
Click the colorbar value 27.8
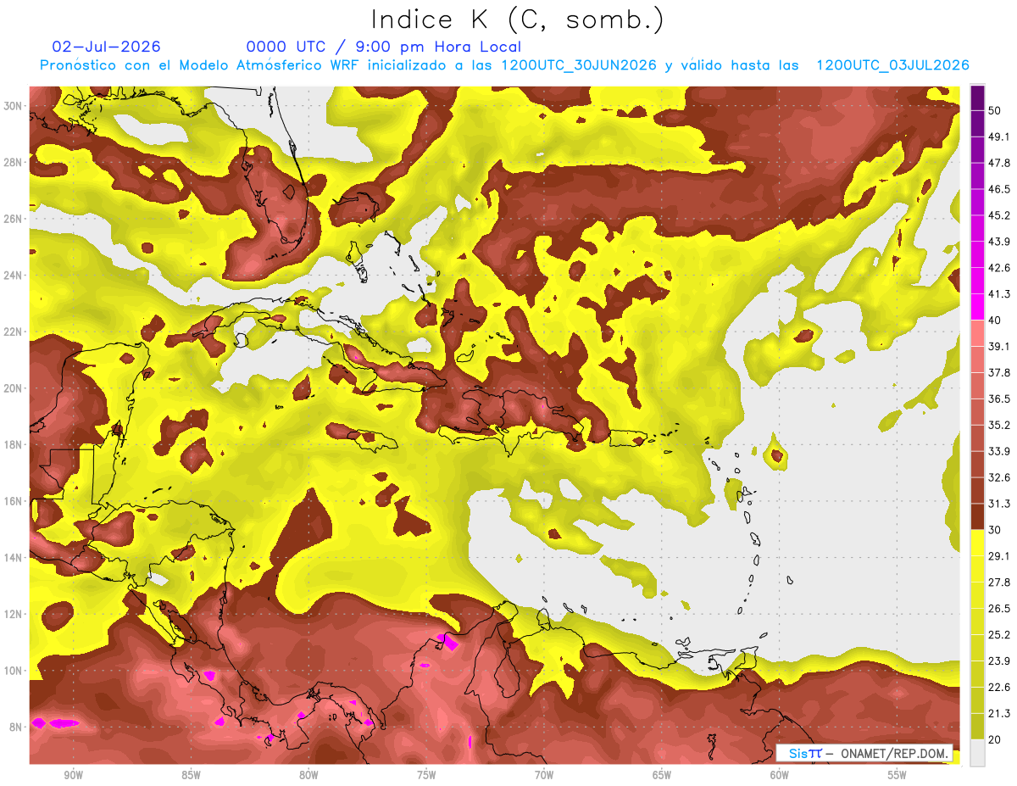point(998,583)
